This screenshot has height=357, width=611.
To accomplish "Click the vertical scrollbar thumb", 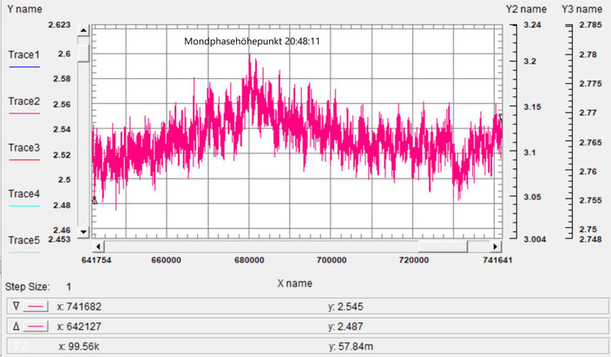I will 83,53.
